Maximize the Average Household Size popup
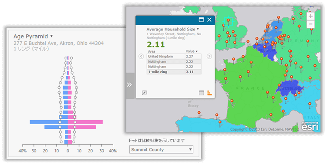The height and width of the screenshot is (165, 327). pos(201,20)
